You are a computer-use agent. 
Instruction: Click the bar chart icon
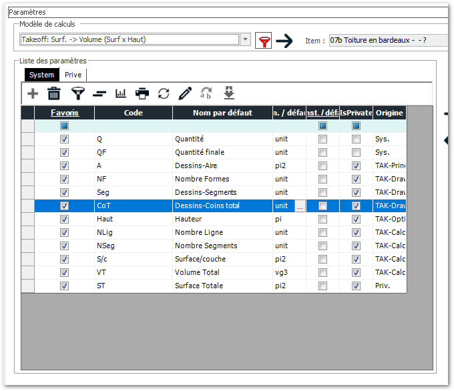coord(121,93)
